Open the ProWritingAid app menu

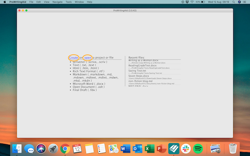[x=18, y=2]
